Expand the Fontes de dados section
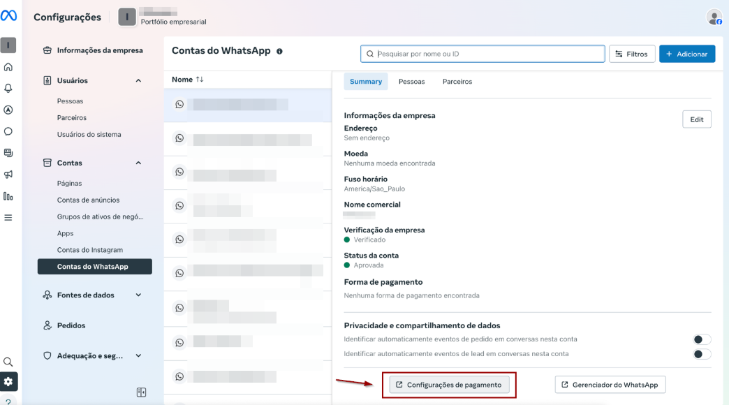This screenshot has width=729, height=405. pos(138,295)
